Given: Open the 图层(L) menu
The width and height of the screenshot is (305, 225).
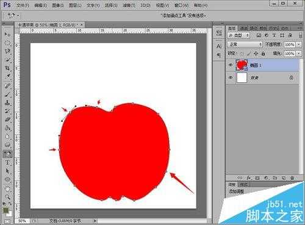Looking at the screenshot, I should (75, 5).
